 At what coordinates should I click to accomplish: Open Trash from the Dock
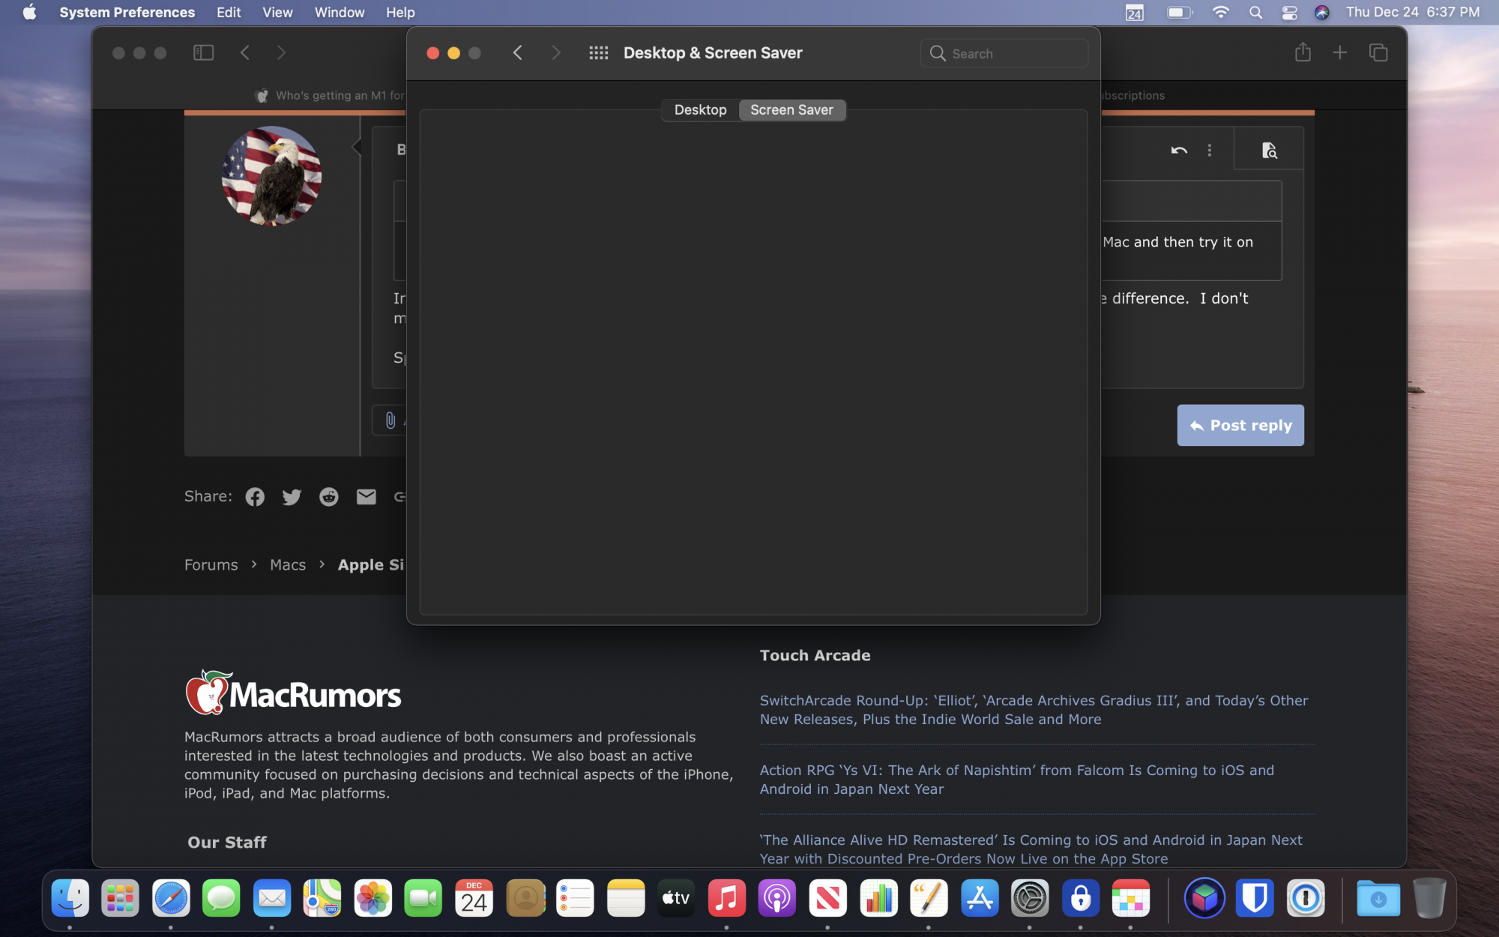(1429, 897)
